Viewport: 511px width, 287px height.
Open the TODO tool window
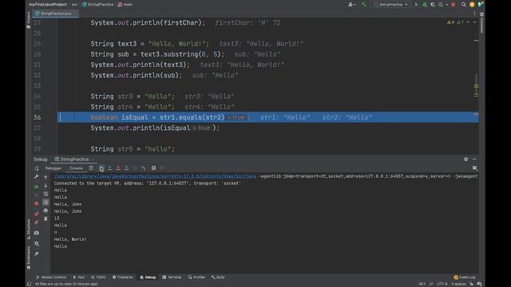coord(98,277)
